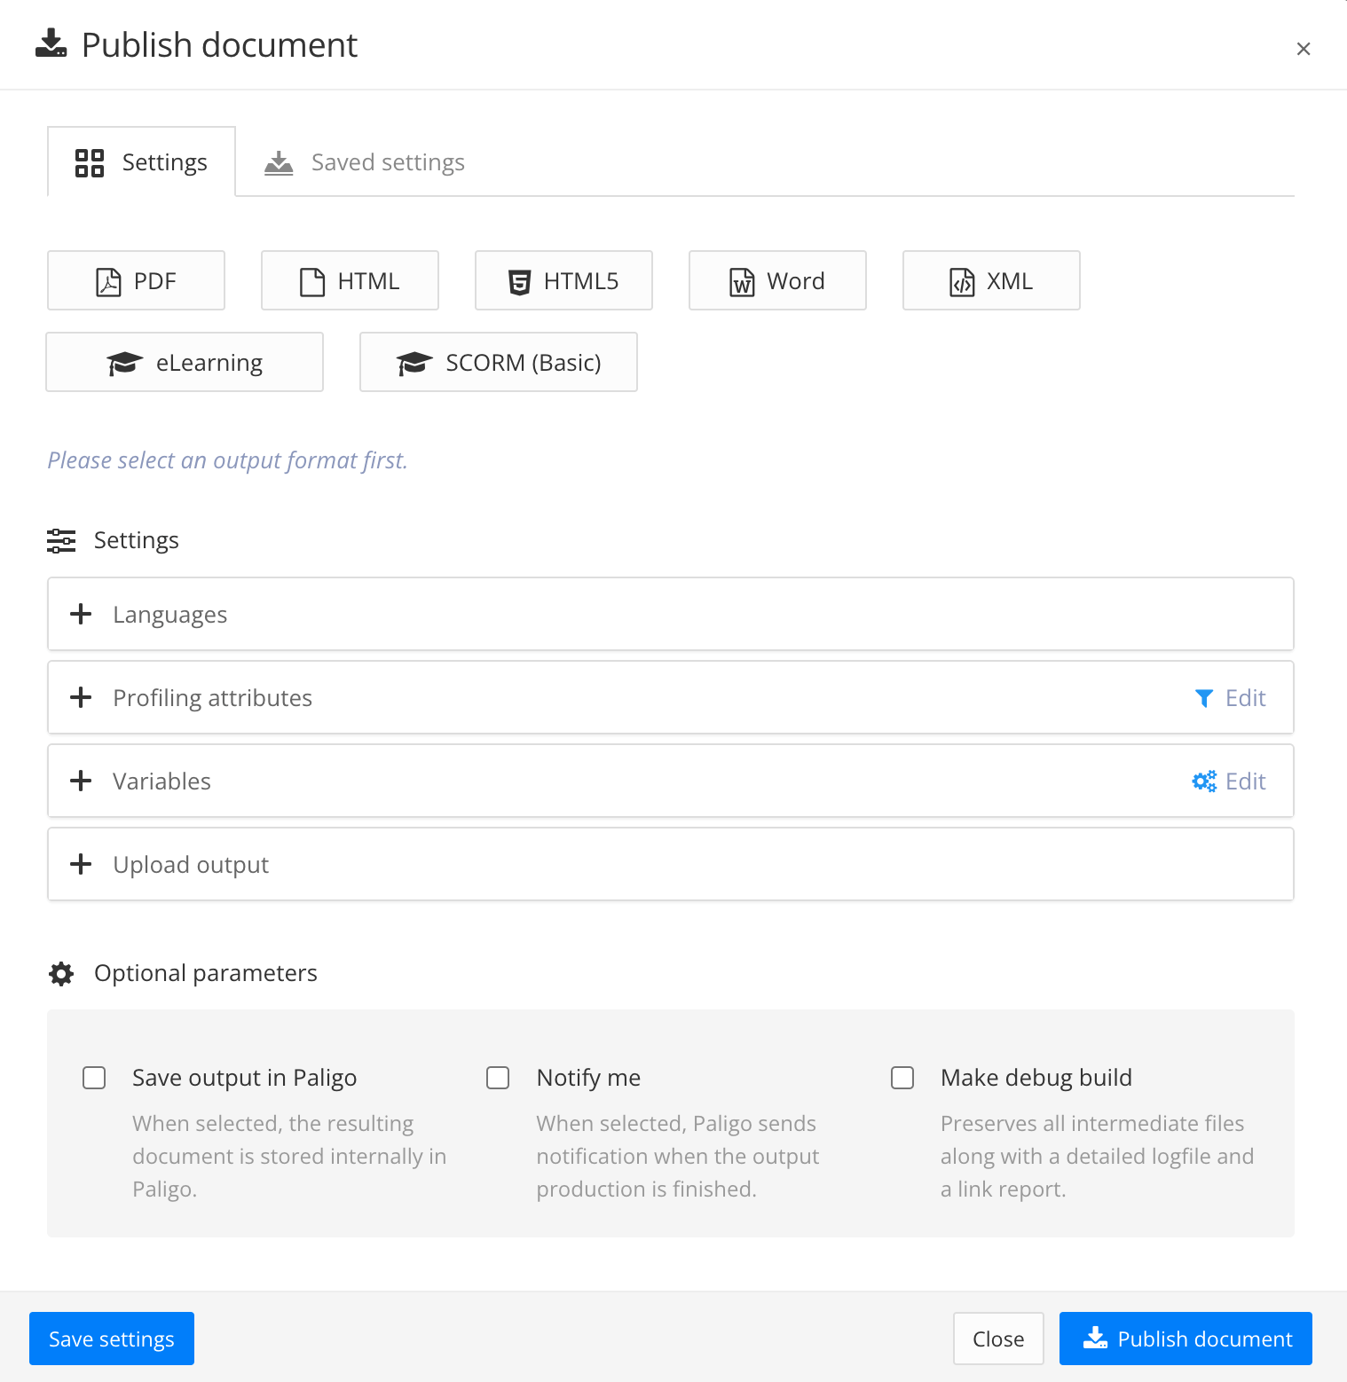Click the XML output format icon

962,280
